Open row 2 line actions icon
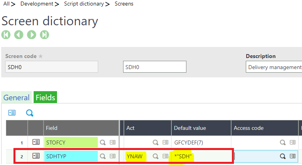The height and width of the screenshot is (165, 302). [x=36, y=156]
